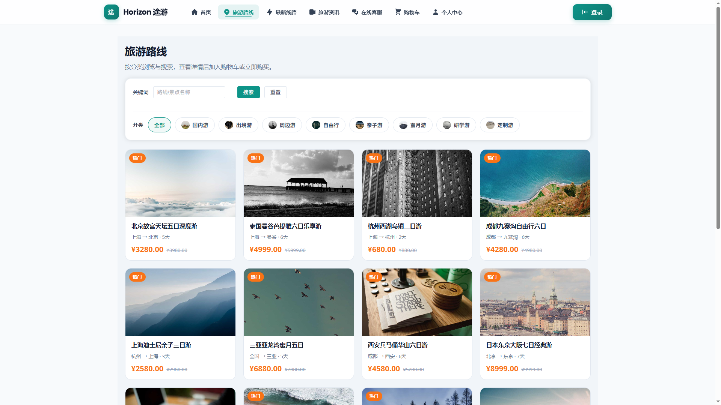Click the chat bubble icon beside 在线客服

pyautogui.click(x=355, y=12)
